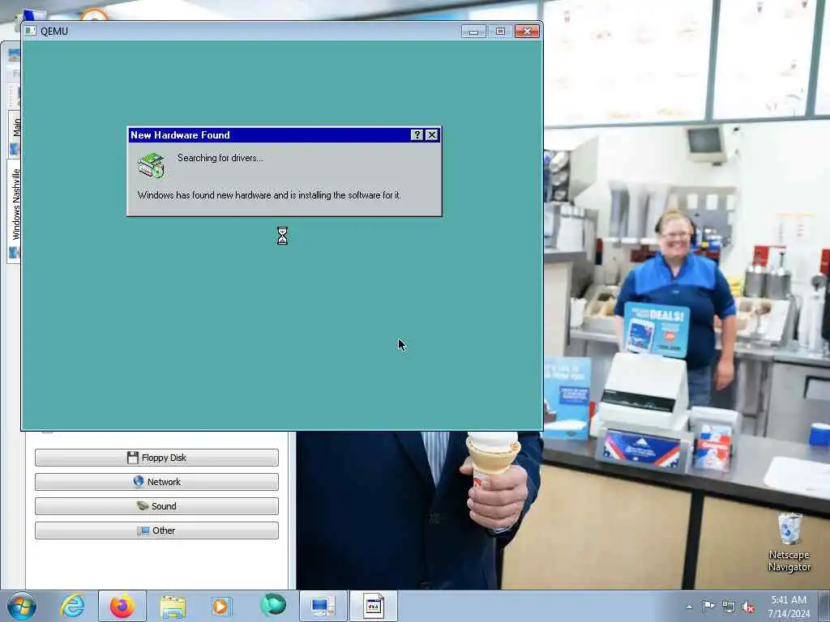The height and width of the screenshot is (622, 830).
Task: Click the monitor icon on Other button
Action: (x=143, y=530)
